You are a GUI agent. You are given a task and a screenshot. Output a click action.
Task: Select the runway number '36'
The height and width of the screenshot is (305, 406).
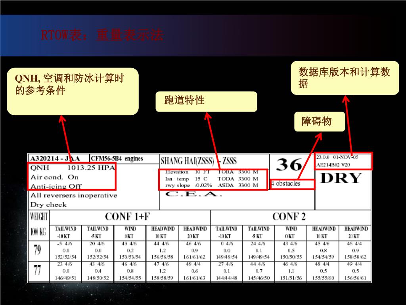point(289,165)
